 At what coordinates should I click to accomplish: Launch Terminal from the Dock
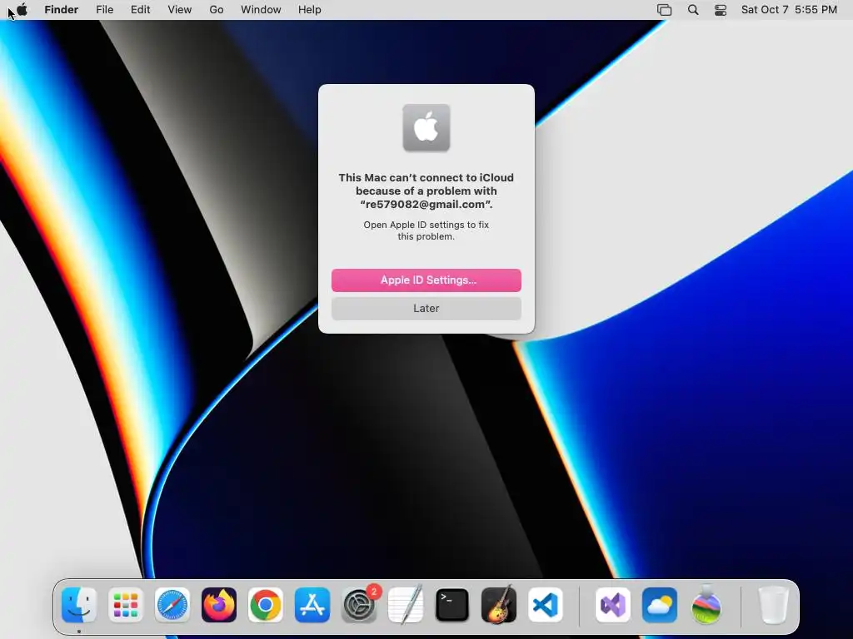tap(452, 605)
